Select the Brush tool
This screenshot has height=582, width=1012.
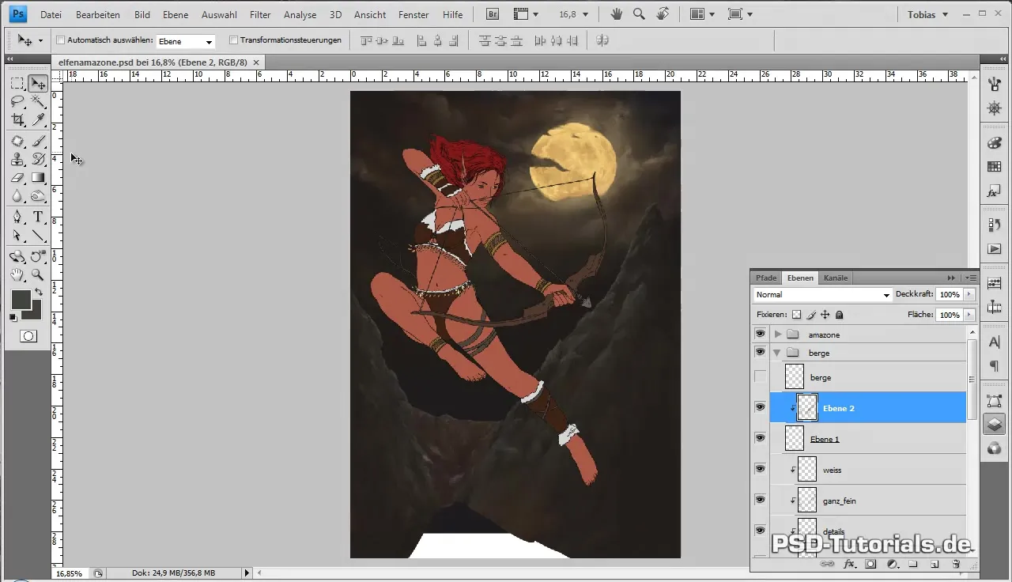point(37,142)
